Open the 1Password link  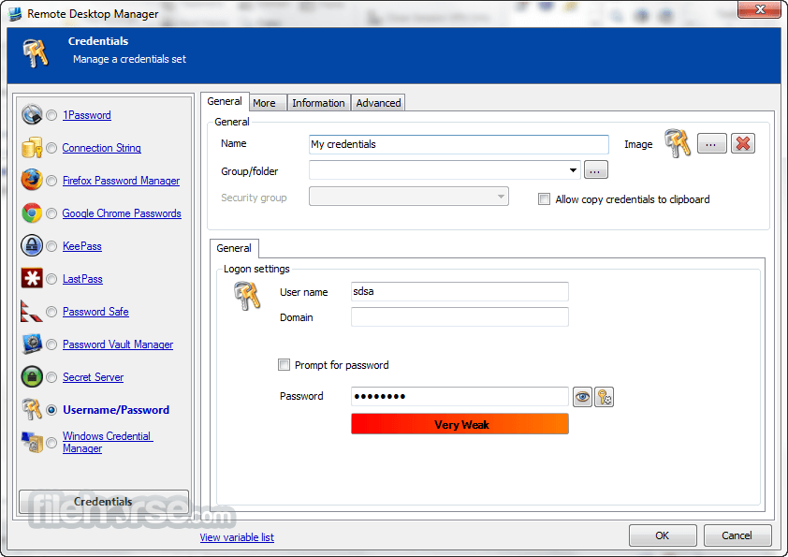click(x=87, y=115)
